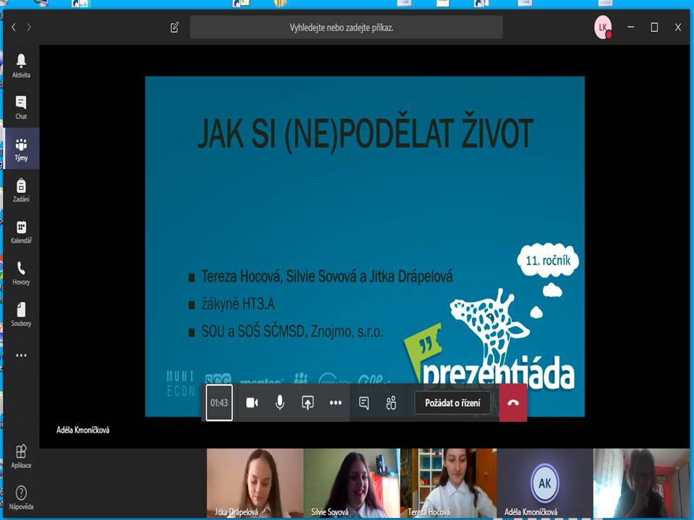This screenshot has width=694, height=520.
Task: Show the meeting conversation panel
Action: (x=364, y=403)
